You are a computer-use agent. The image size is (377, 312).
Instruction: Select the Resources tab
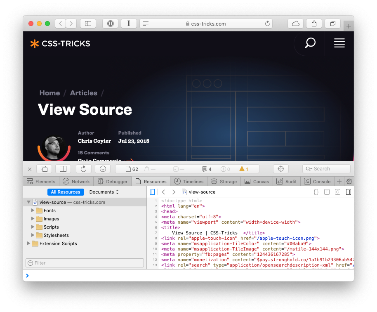(x=151, y=181)
